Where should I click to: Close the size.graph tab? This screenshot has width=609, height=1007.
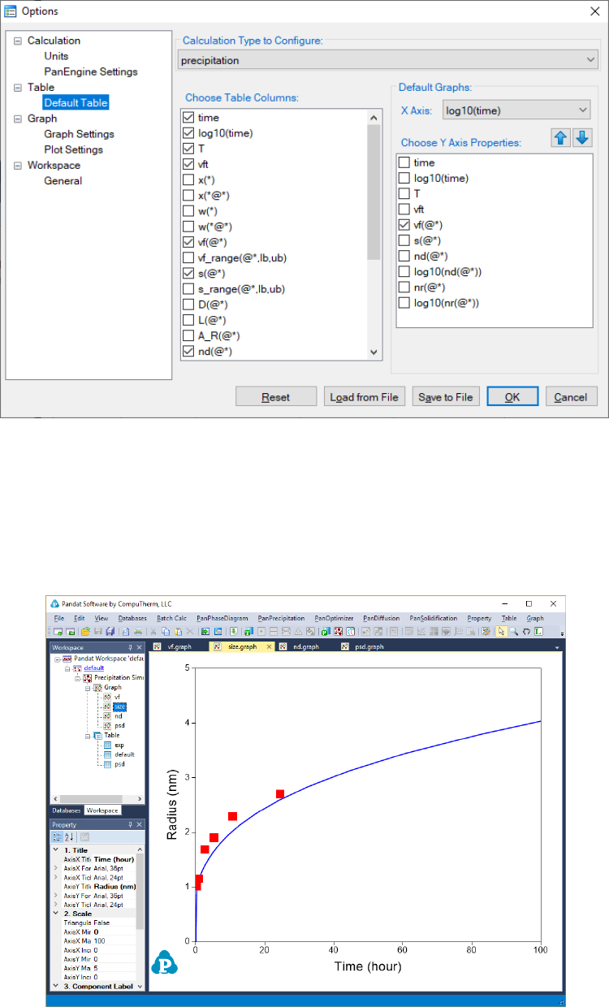tap(269, 646)
